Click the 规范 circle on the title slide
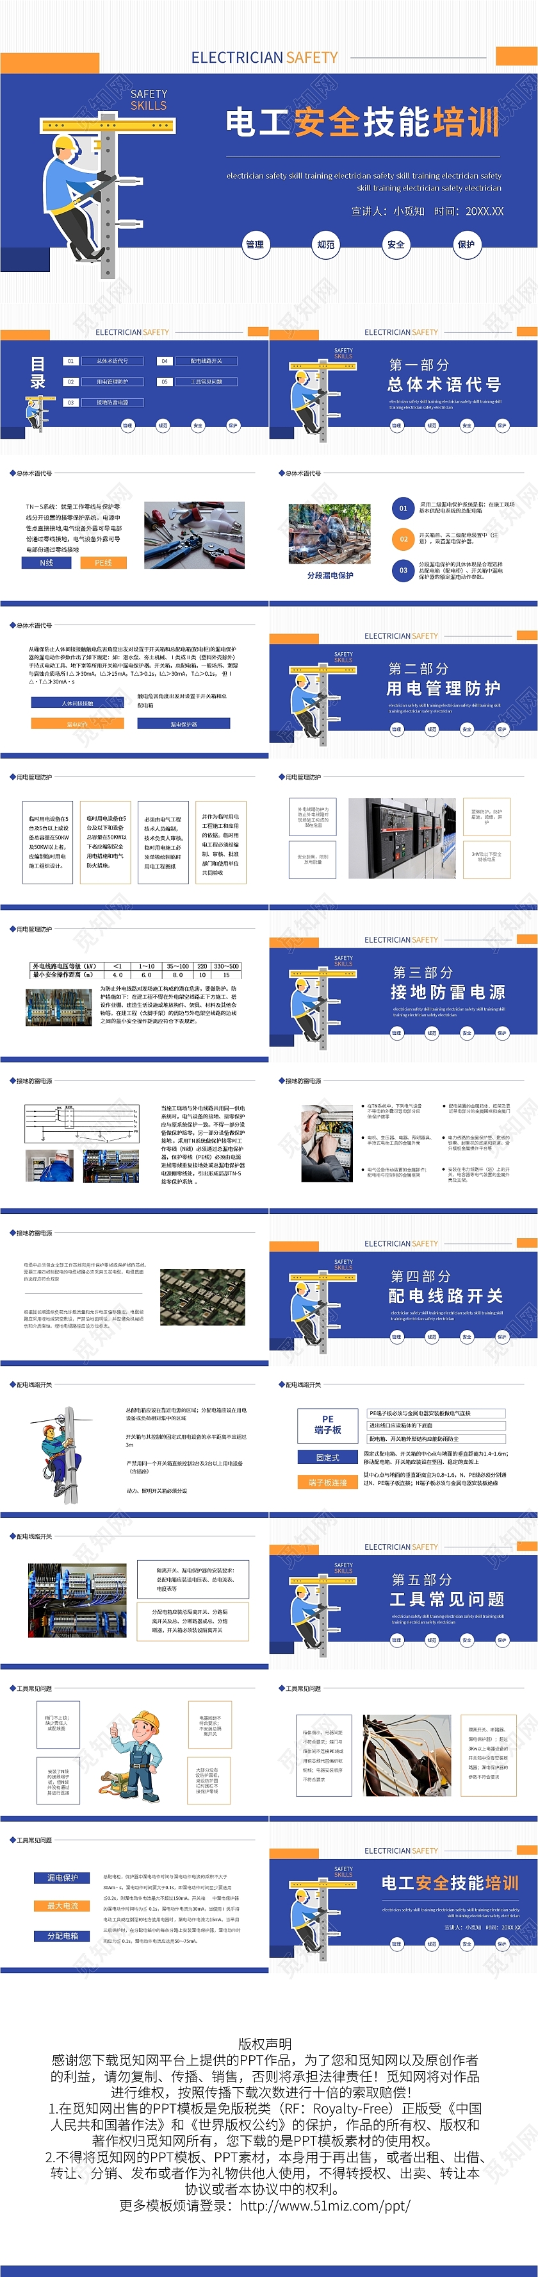538x2277 pixels. click(325, 245)
